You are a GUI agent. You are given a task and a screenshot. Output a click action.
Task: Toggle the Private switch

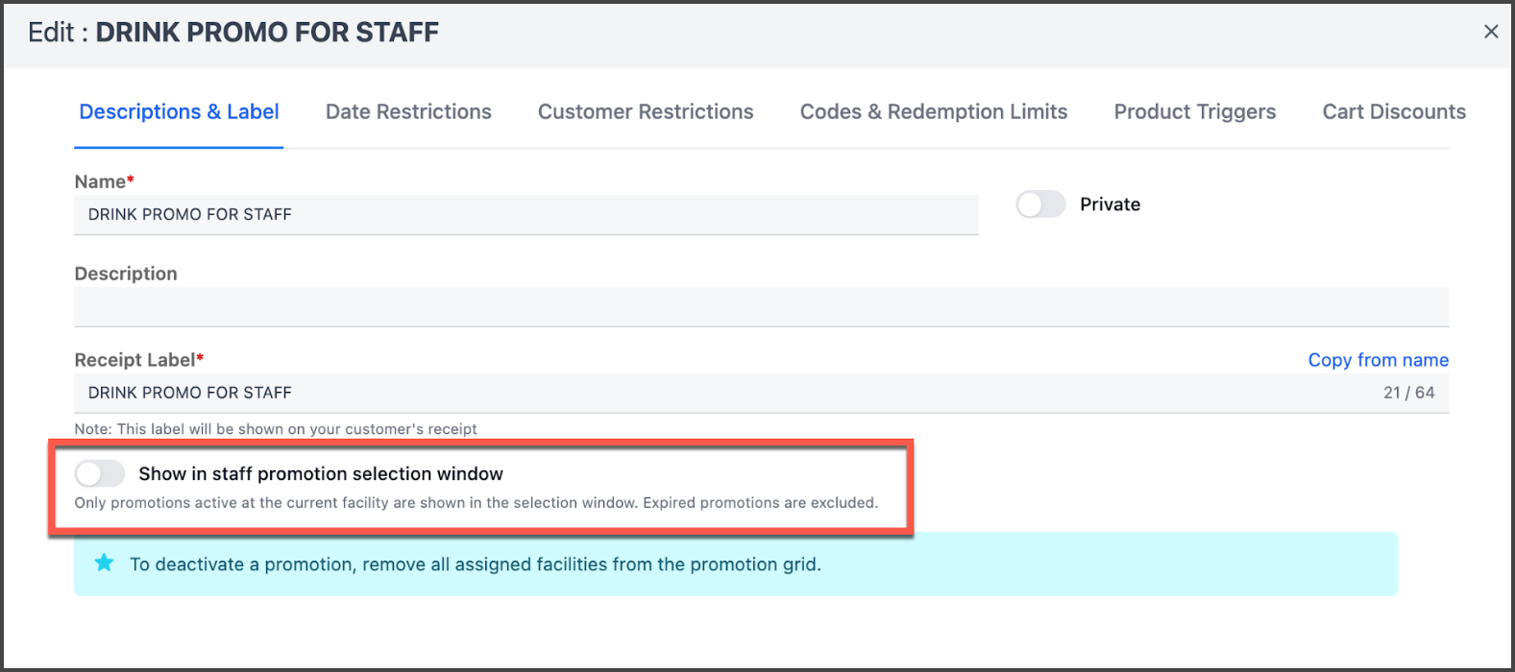(x=1040, y=204)
